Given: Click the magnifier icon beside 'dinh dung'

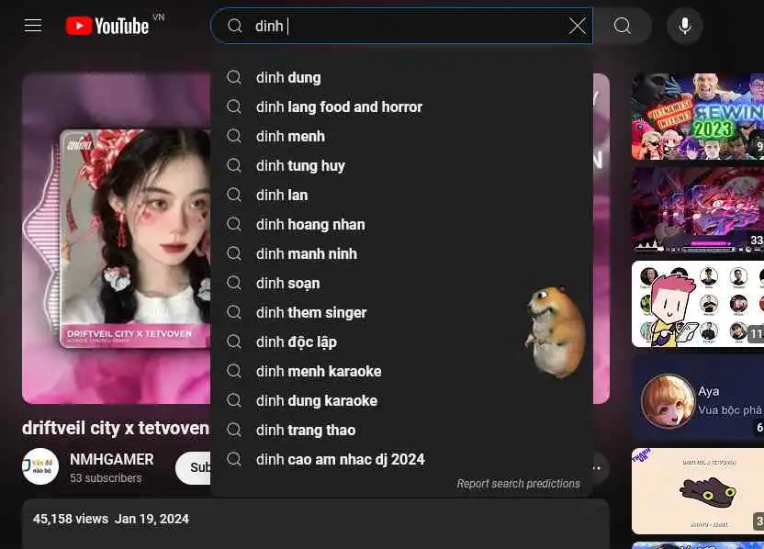Looking at the screenshot, I should tap(234, 77).
